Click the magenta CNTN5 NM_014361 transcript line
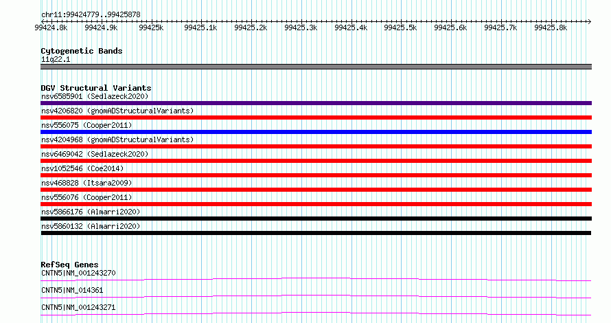The width and height of the screenshot is (611, 323). pos(316,296)
